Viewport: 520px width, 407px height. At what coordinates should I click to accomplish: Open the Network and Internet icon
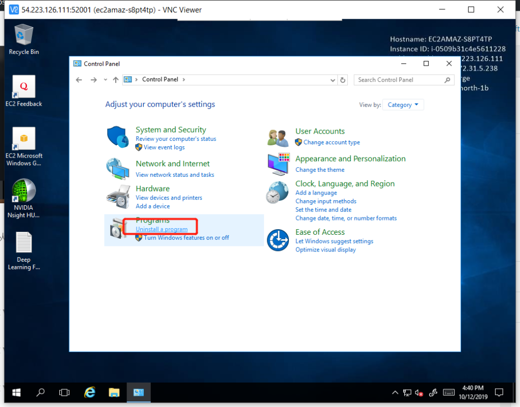click(118, 168)
